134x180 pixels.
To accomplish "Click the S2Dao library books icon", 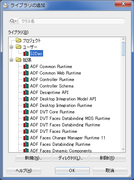I will [26, 54].
